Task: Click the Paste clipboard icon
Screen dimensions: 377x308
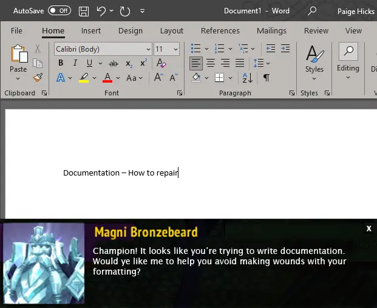Action: coord(19,53)
